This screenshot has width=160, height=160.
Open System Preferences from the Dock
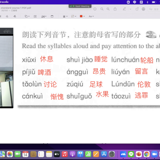click(112, 154)
